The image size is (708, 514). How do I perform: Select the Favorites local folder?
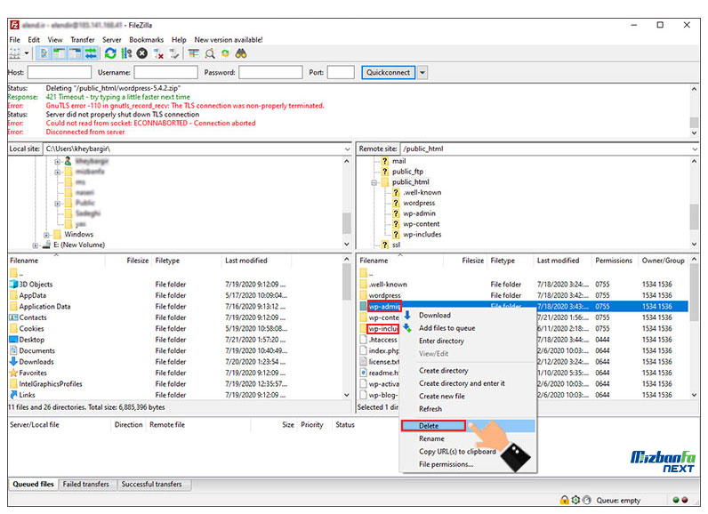point(33,373)
